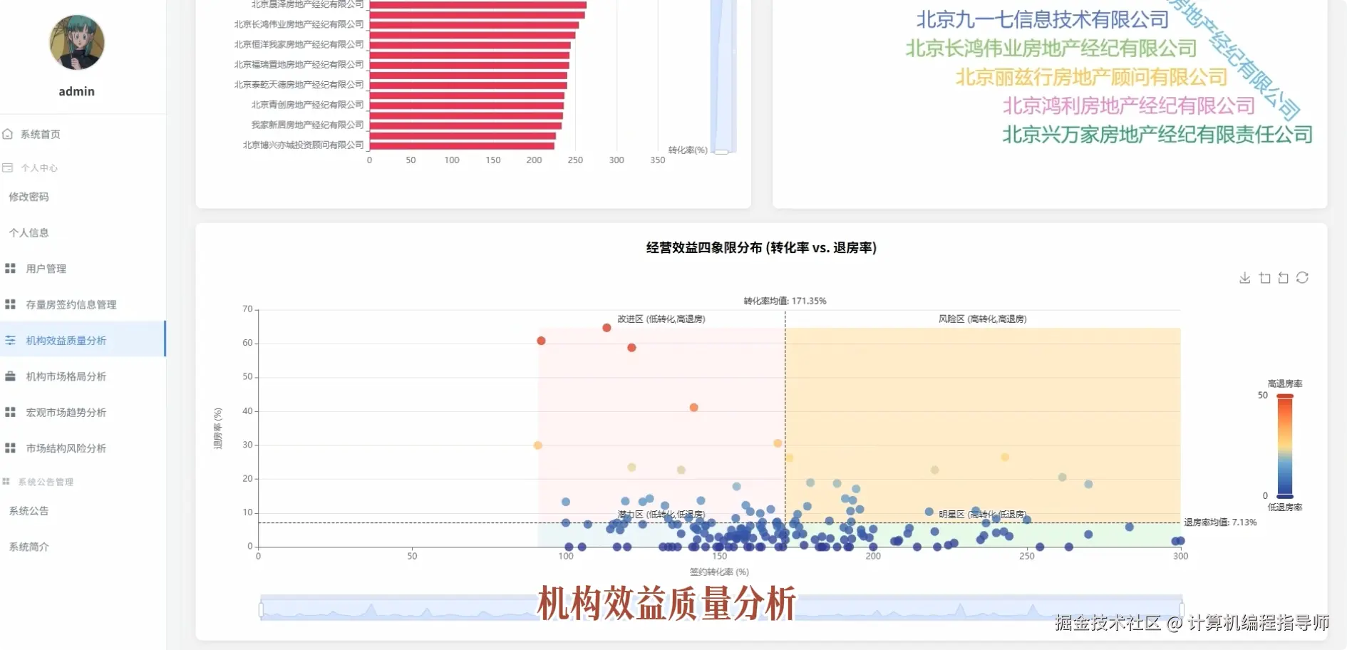Click the save-as-image icon above the scatter chart

(1245, 278)
